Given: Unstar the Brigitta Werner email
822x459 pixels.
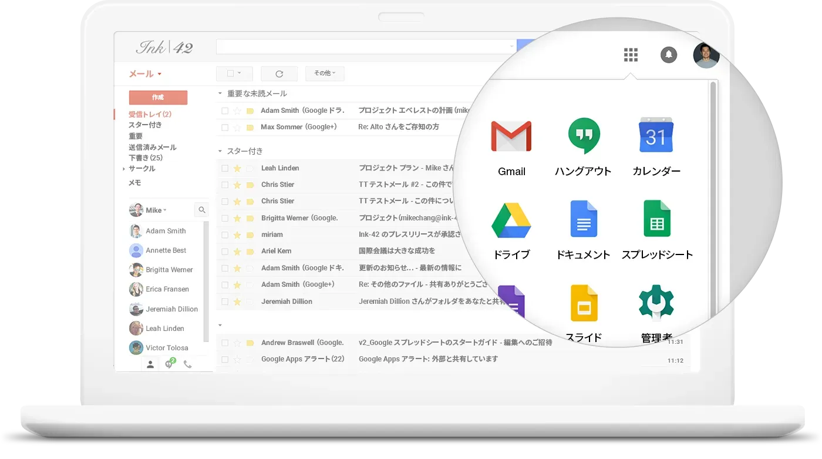Looking at the screenshot, I should [237, 218].
